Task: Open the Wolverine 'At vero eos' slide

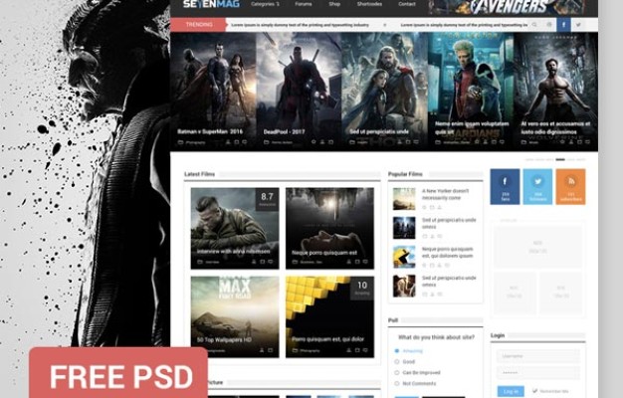Action: pos(556,92)
